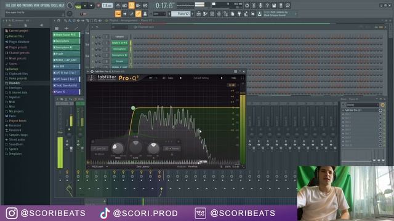The image size is (394, 221).
Task: Select Piano V2 pattern in picker
Action: tap(66, 91)
